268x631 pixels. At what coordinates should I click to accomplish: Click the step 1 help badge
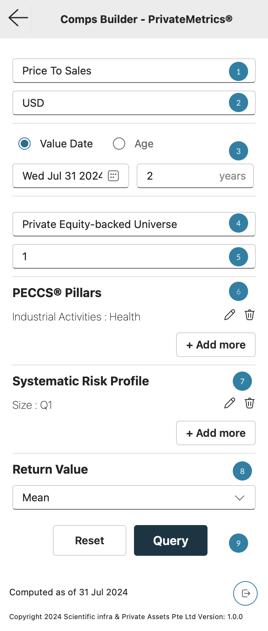(239, 71)
